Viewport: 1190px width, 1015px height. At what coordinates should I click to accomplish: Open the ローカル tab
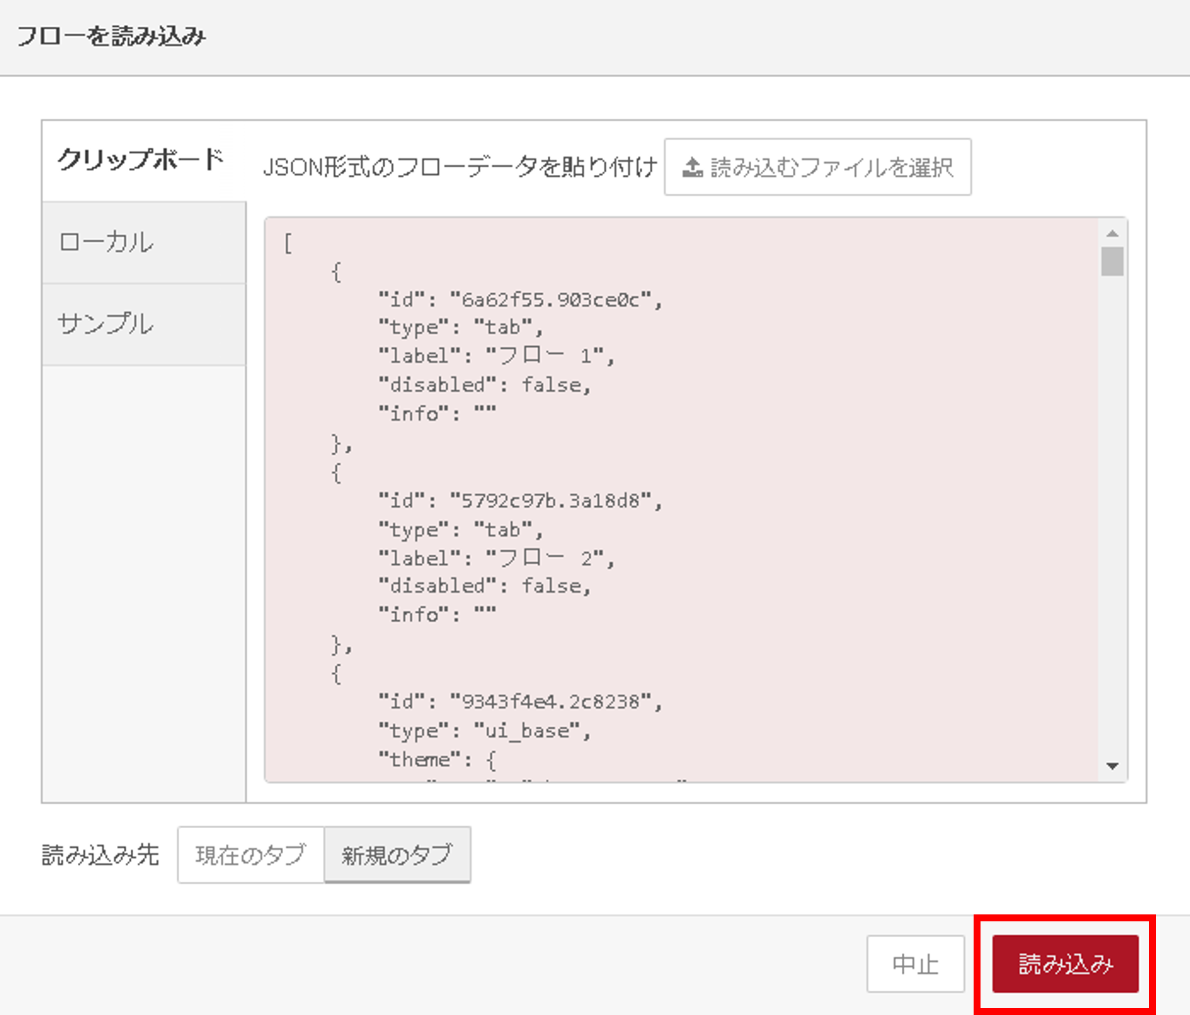(x=144, y=242)
